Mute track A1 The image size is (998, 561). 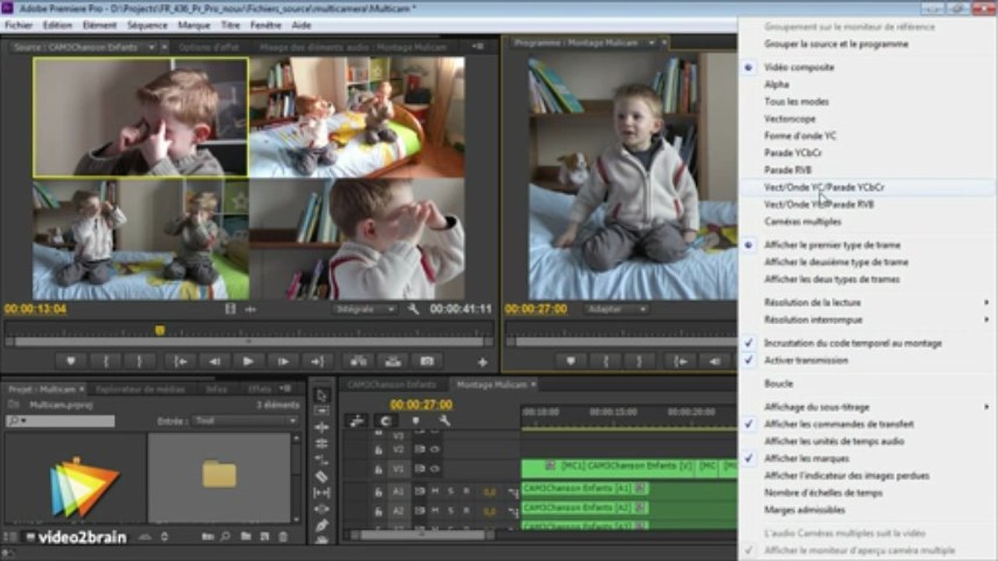coord(435,492)
